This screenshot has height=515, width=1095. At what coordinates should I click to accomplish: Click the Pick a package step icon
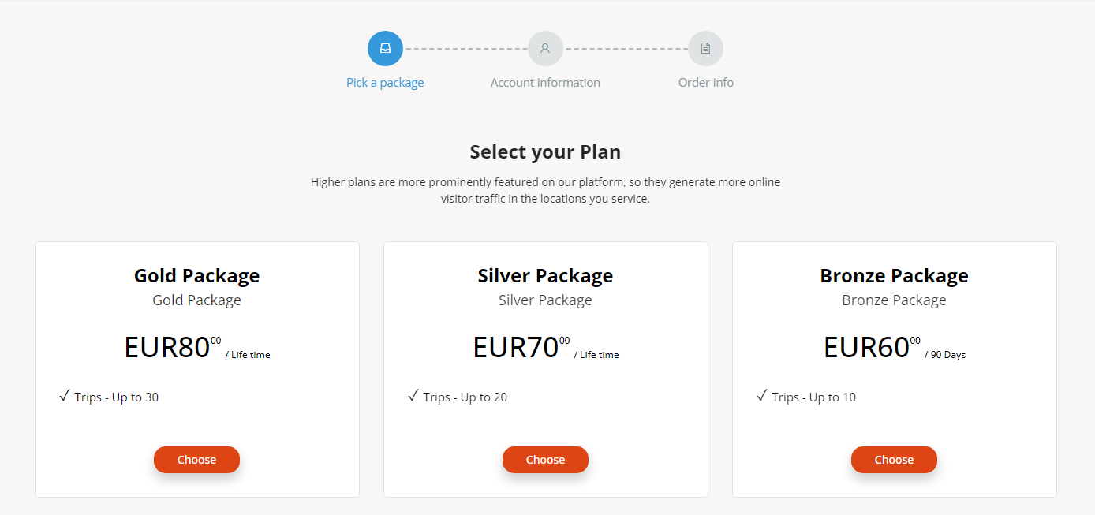(x=385, y=48)
